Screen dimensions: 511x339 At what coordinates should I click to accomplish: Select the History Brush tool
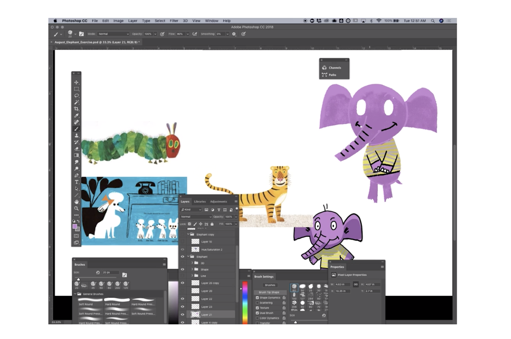(76, 142)
